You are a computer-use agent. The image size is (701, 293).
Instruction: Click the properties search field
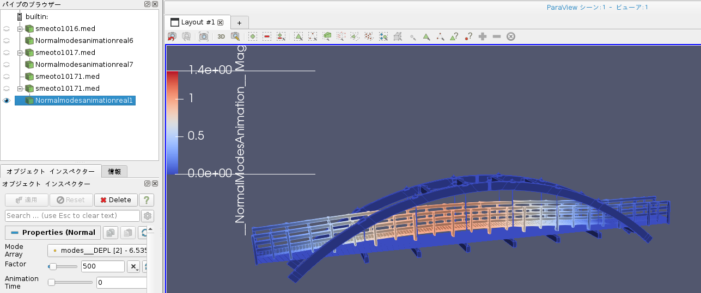(x=72, y=216)
